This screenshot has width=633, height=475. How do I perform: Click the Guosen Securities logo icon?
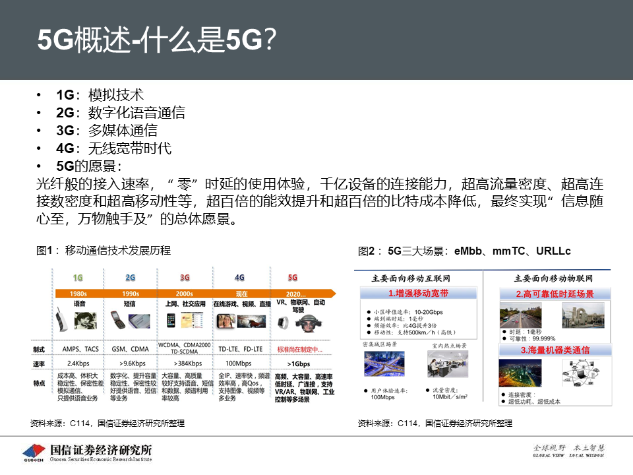tap(33, 453)
